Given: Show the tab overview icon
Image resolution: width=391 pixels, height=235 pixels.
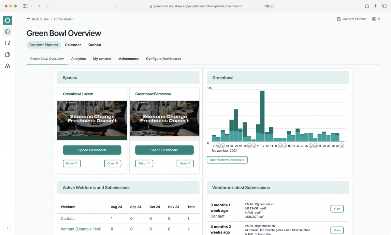Looking at the screenshot, I should click(x=384, y=6).
